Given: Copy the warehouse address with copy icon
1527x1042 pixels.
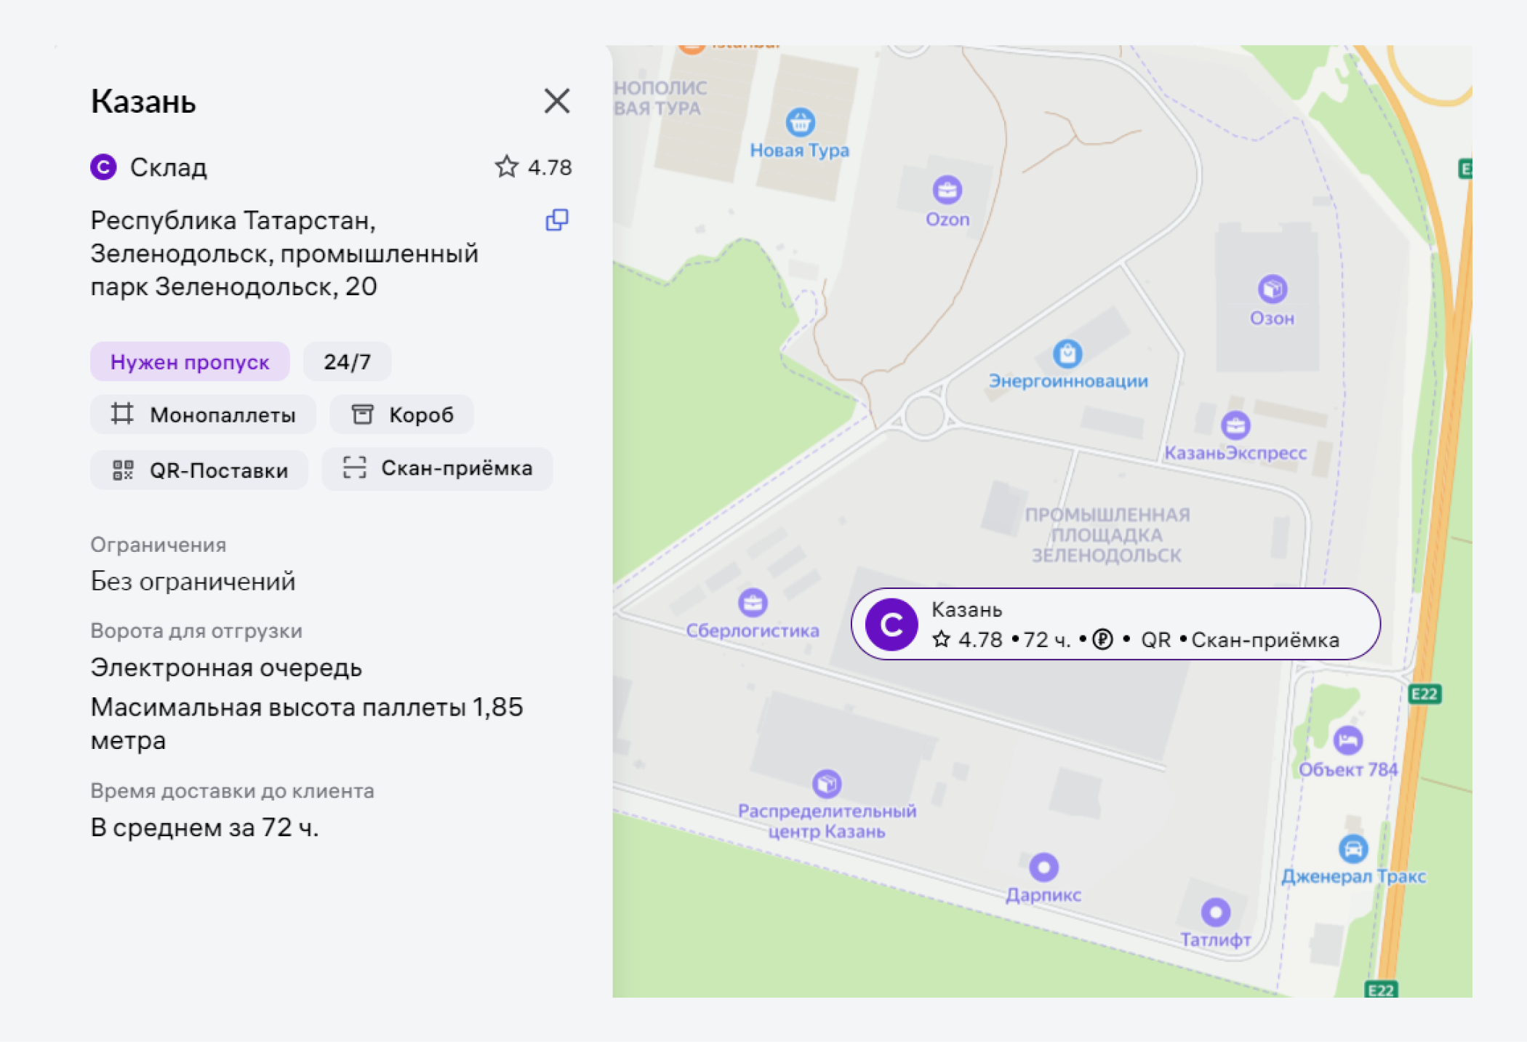Looking at the screenshot, I should coord(557,220).
